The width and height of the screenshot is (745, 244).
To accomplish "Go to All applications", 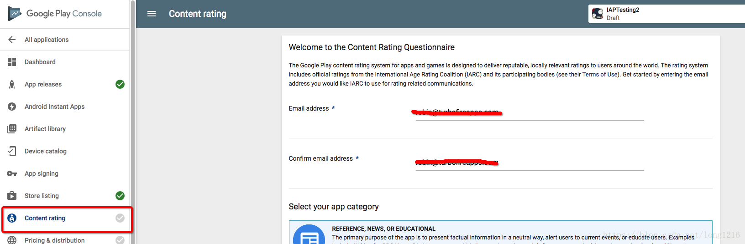I will tap(47, 40).
